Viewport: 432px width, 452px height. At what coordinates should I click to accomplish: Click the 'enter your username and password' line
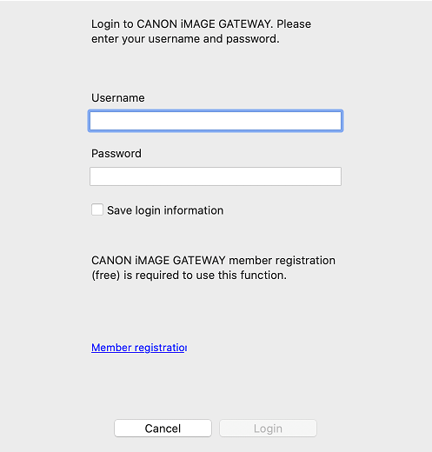[x=185, y=39]
